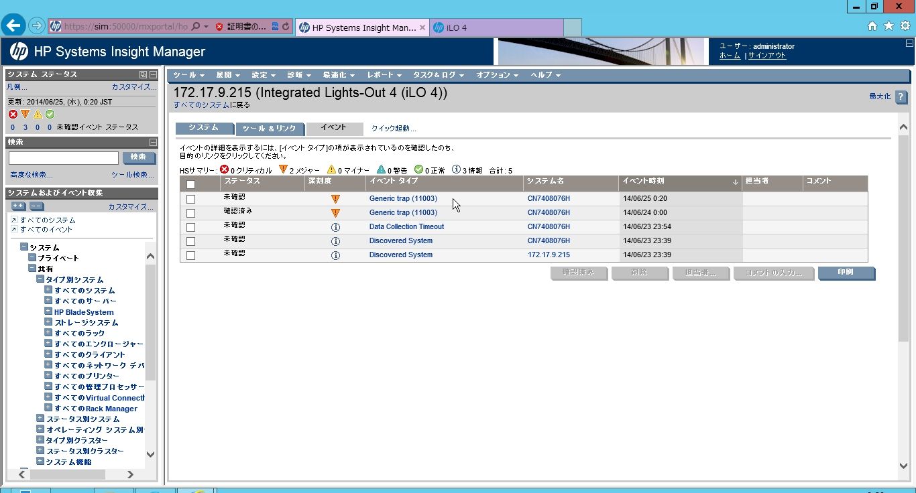Switch to the ツール＆リンク tab
The image size is (916, 493).
pyautogui.click(x=270, y=129)
